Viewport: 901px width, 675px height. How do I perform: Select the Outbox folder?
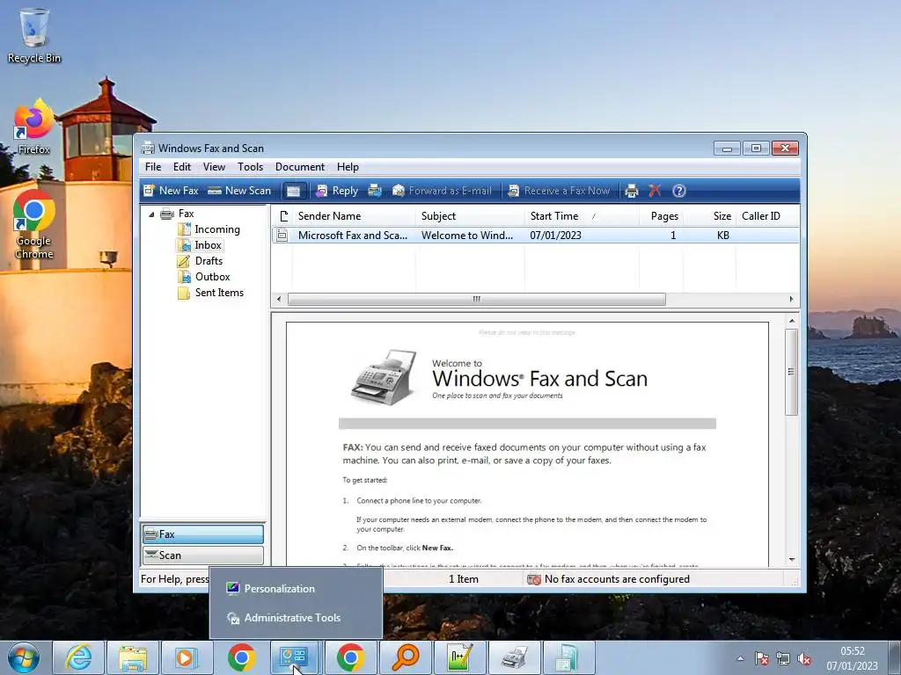[212, 277]
